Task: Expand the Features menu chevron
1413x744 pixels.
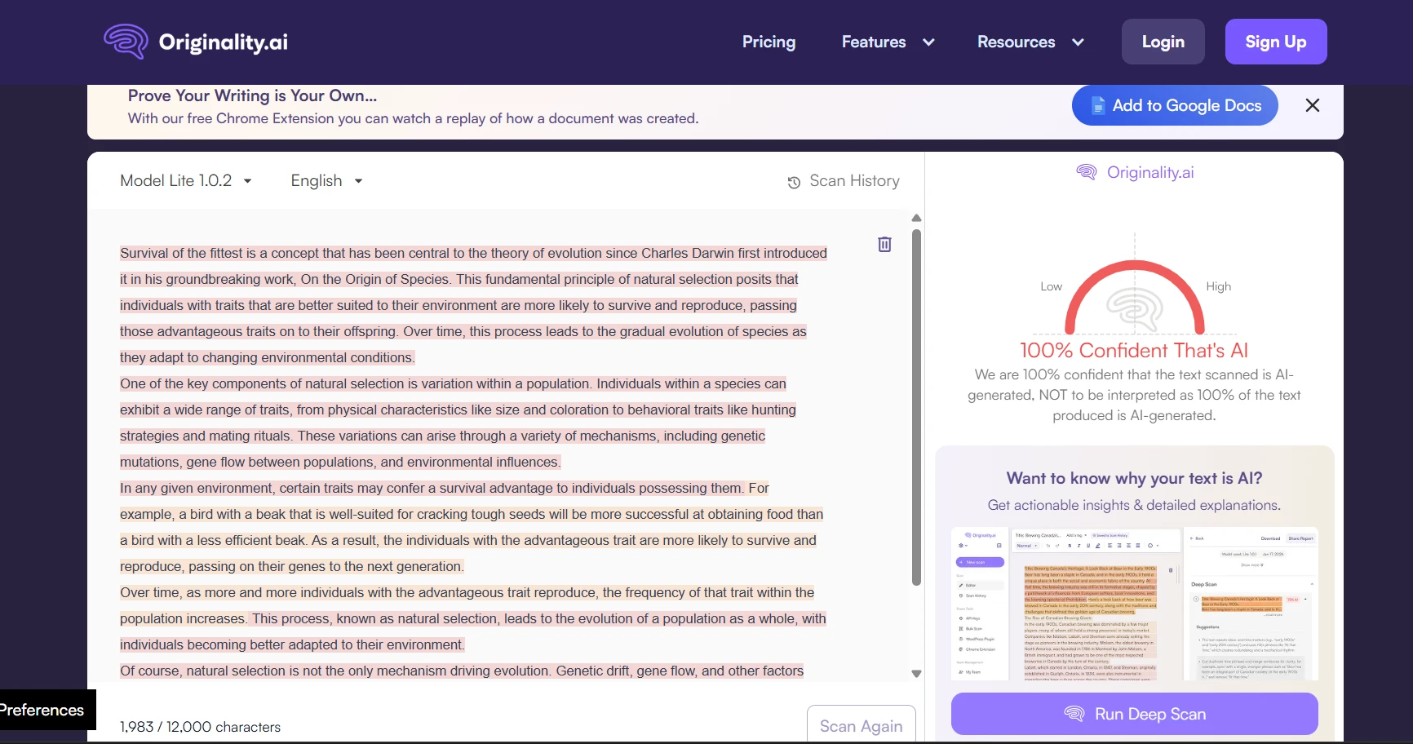Action: (928, 42)
